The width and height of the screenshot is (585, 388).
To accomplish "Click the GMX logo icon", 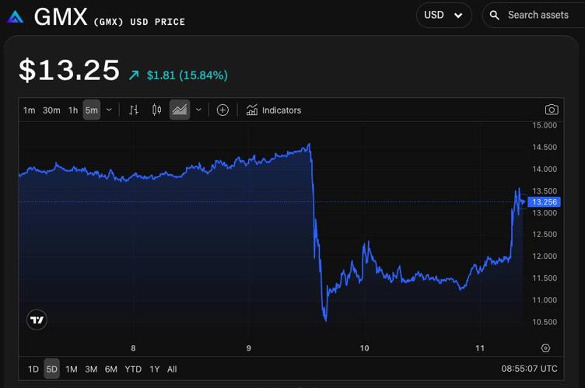I will [x=15, y=17].
